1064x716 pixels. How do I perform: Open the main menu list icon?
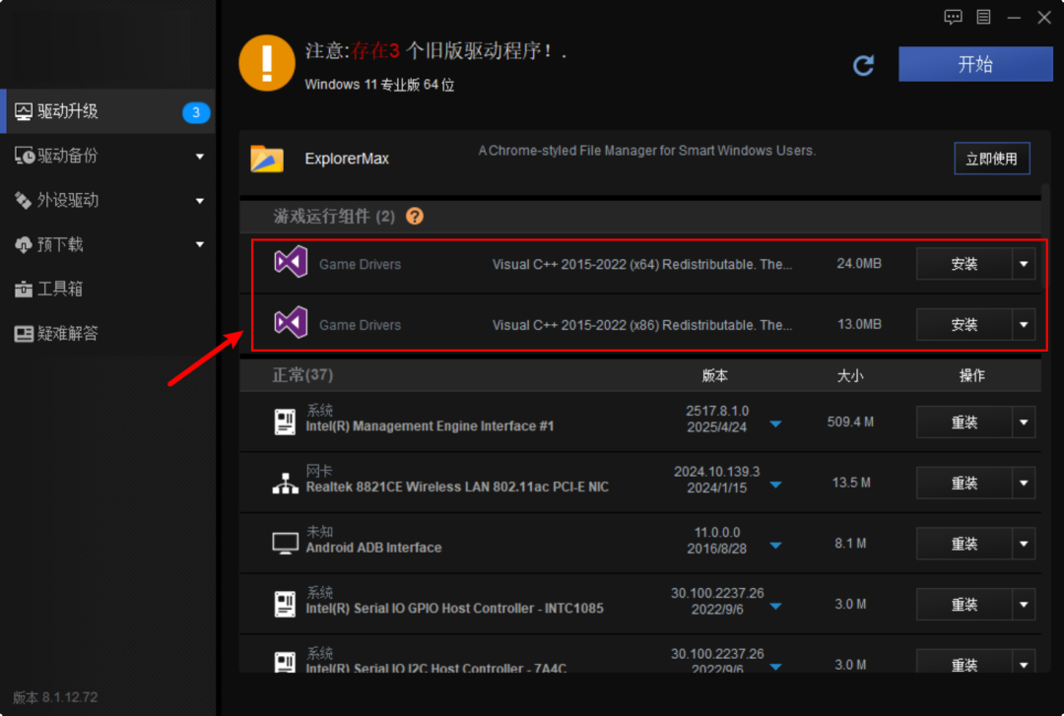click(x=983, y=17)
